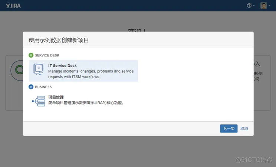Click the IT Service Desk monitor icon
Viewport: 276px width, 167px height.
pos(38,69)
